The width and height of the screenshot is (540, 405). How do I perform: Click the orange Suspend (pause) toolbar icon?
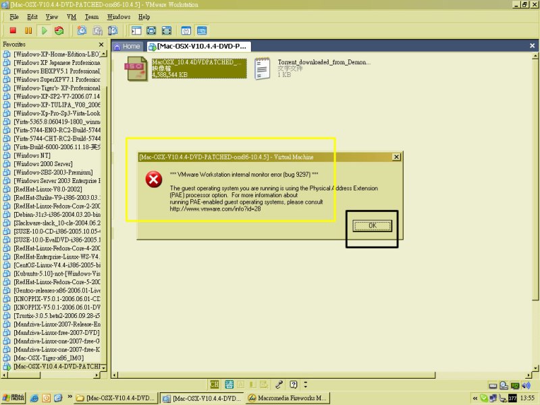click(28, 30)
